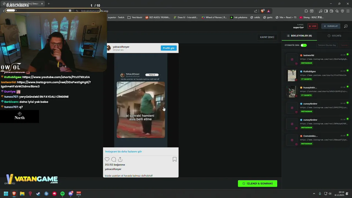Click the DURAKLAT pause button
Screen dimensions: 352x198
click(x=331, y=26)
